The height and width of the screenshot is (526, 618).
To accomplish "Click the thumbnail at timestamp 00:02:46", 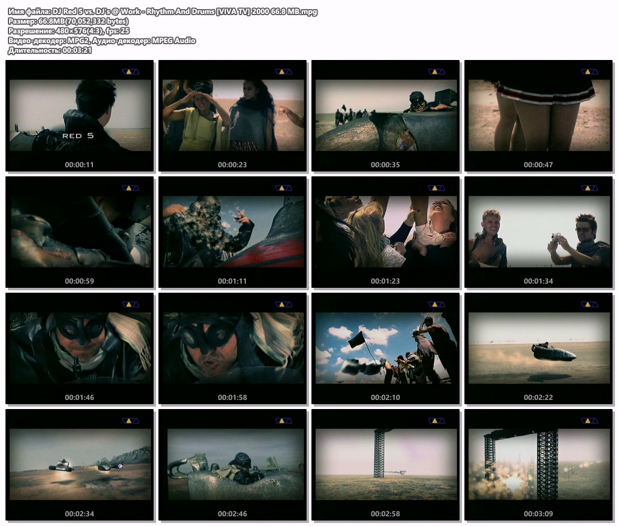I will click(233, 465).
